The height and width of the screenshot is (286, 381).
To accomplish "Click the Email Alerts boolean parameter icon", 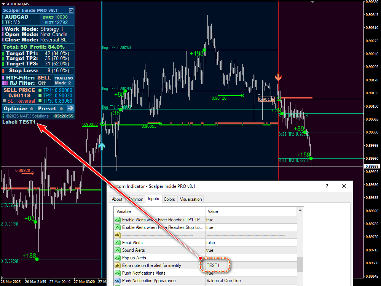I will tap(118, 243).
